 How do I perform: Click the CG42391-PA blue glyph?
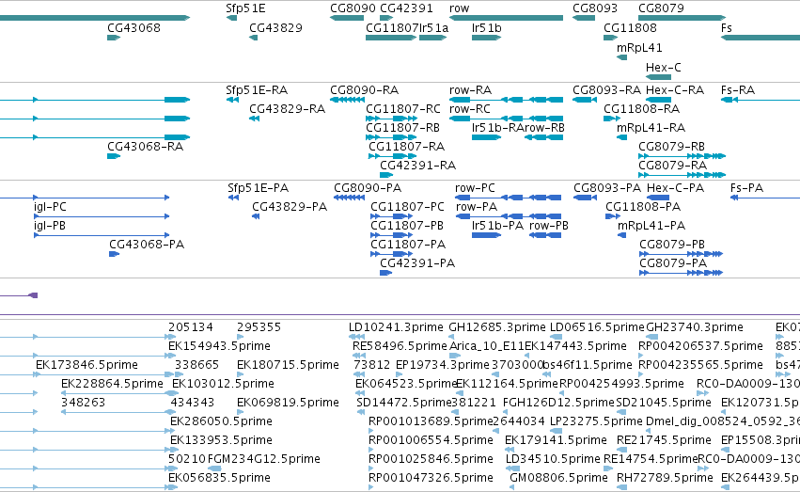click(385, 273)
